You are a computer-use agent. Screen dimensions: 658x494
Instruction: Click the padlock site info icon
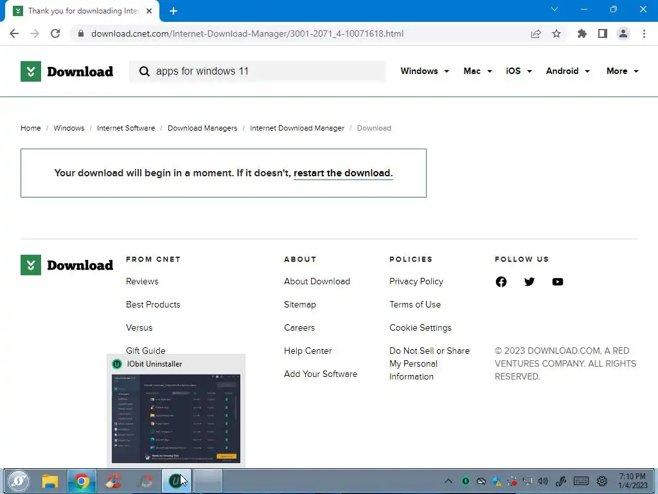pos(80,33)
